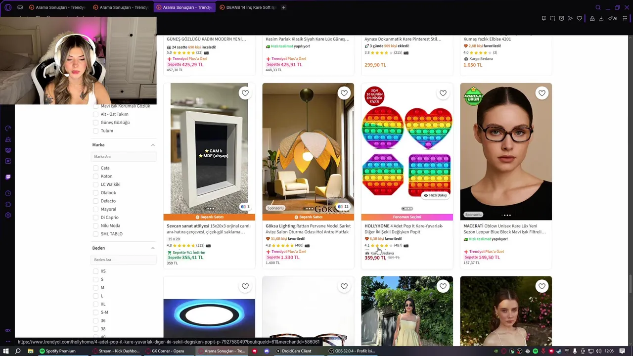This screenshot has width=633, height=356.
Task: Check the Olalook brand filter
Action: tap(96, 193)
